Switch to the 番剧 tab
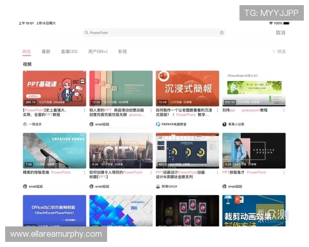 click(x=46, y=51)
